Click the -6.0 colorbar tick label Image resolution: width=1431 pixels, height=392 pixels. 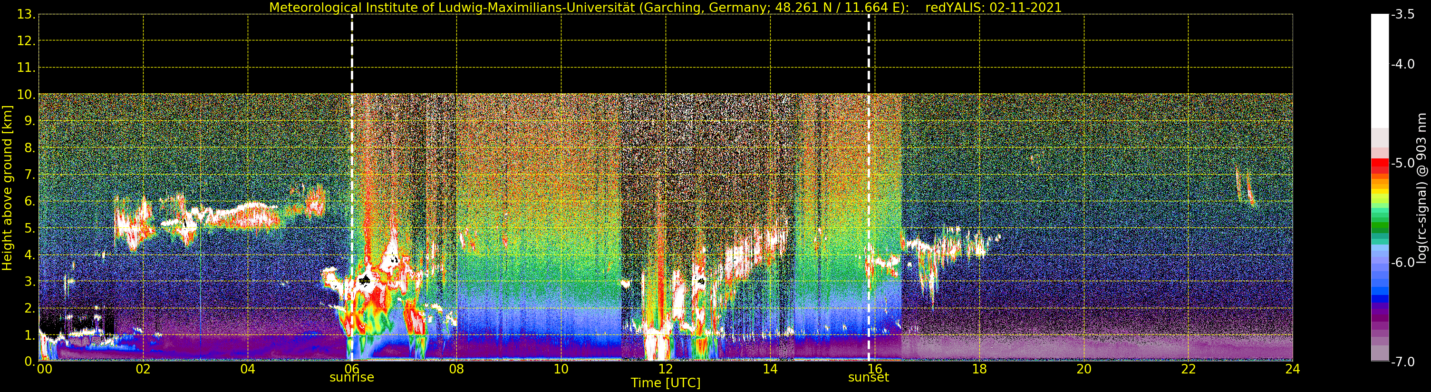(x=1402, y=263)
